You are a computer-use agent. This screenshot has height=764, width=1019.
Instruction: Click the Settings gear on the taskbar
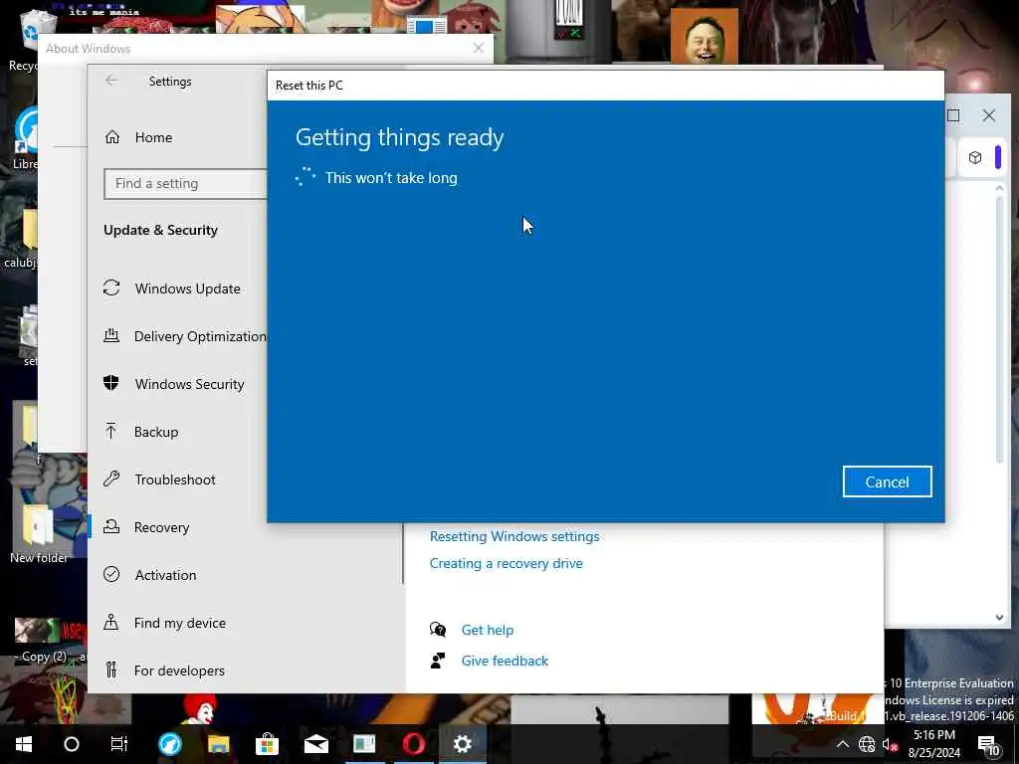coord(462,744)
